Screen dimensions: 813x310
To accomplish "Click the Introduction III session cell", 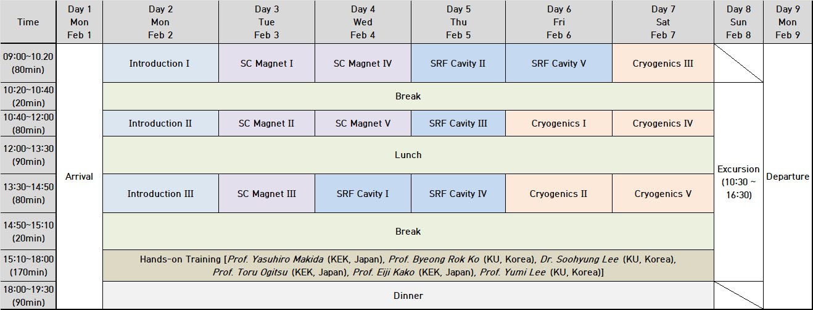I will coord(160,194).
